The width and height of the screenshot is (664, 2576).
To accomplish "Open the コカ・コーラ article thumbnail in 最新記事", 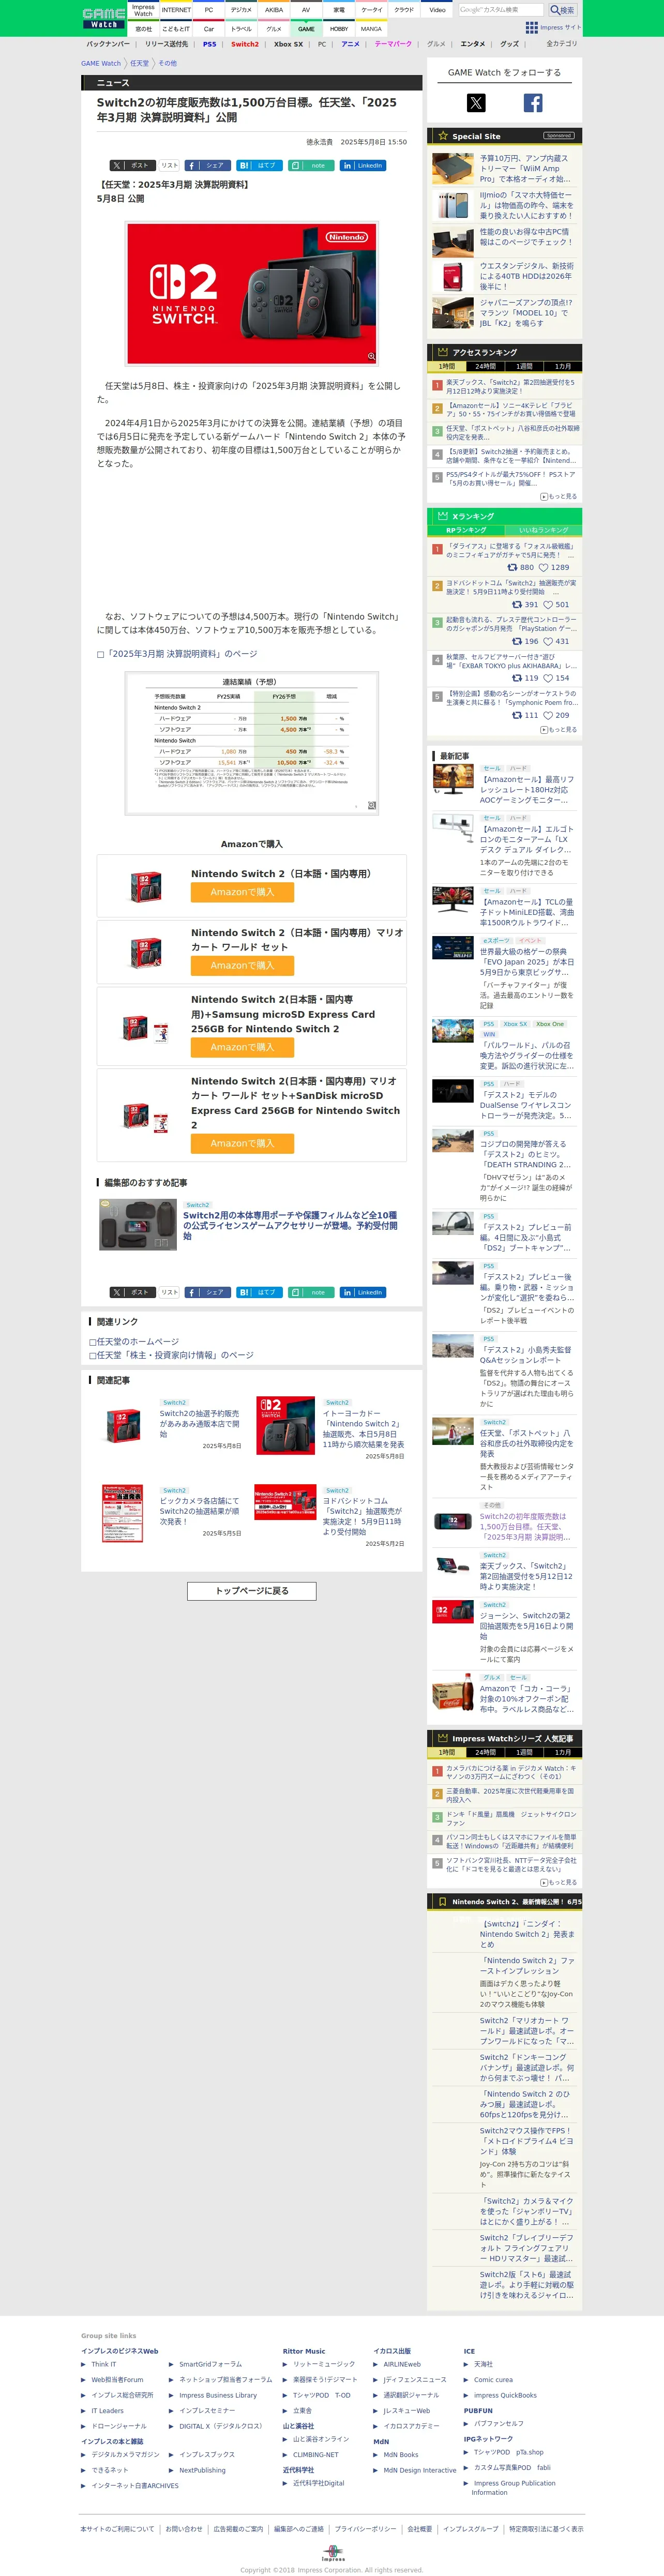I will point(453,1692).
